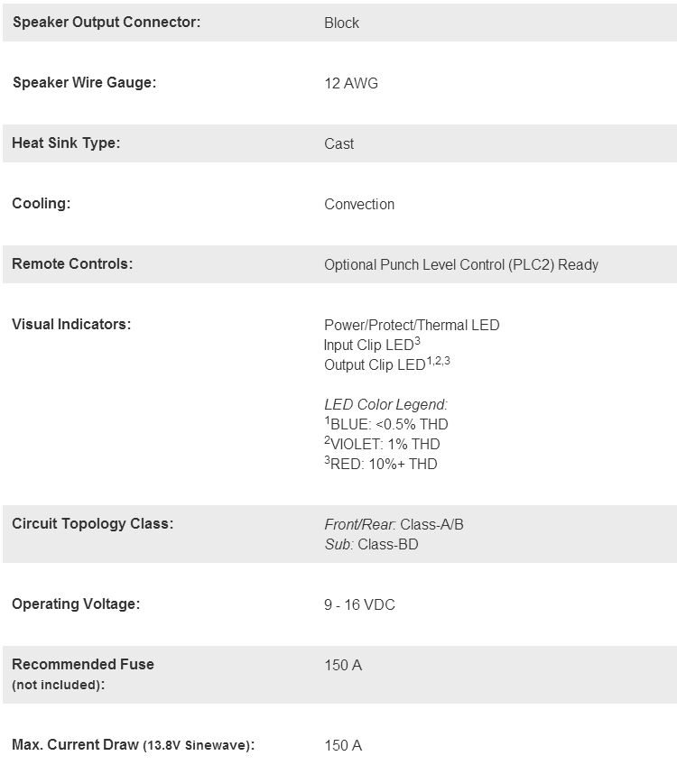This screenshot has width=677, height=765.
Task: Select the "Power/Protect/Thermal LED" line
Action: click(412, 326)
